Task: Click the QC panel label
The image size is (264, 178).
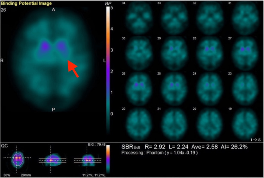Action: click(x=5, y=146)
